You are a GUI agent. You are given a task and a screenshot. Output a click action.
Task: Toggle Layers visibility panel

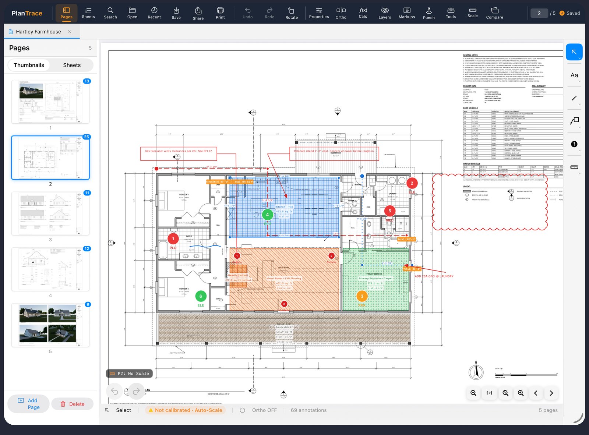click(x=385, y=13)
